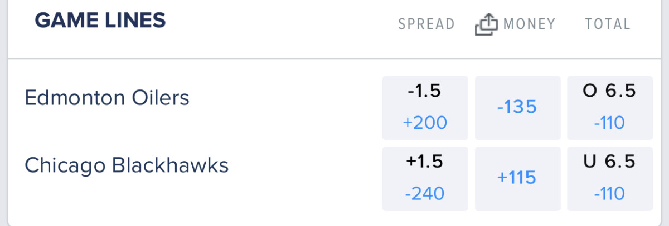Pick the -240 odds under Blackhawks spread

coord(425,193)
